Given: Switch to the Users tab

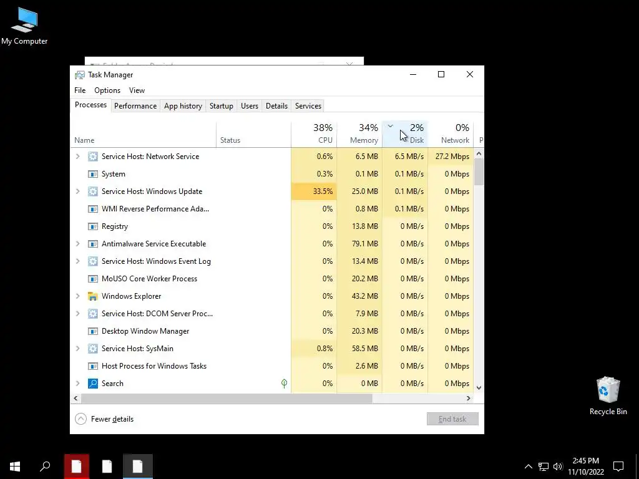Looking at the screenshot, I should (x=250, y=106).
